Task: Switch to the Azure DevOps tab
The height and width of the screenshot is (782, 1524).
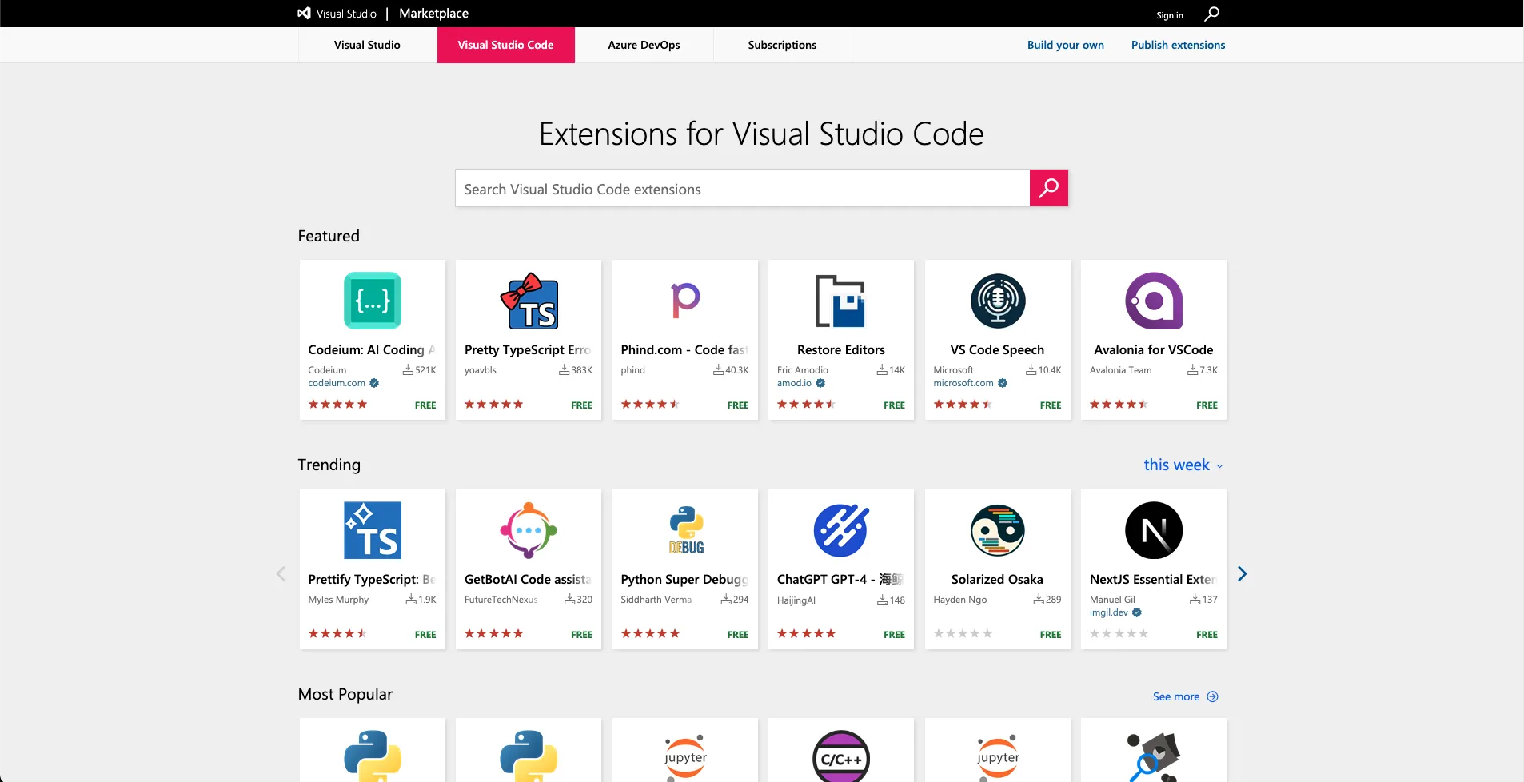Action: coord(644,45)
